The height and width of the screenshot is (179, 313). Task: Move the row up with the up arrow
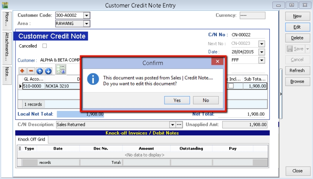[40, 71]
